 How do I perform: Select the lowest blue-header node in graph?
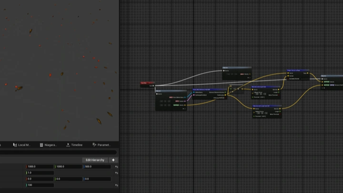point(267,106)
